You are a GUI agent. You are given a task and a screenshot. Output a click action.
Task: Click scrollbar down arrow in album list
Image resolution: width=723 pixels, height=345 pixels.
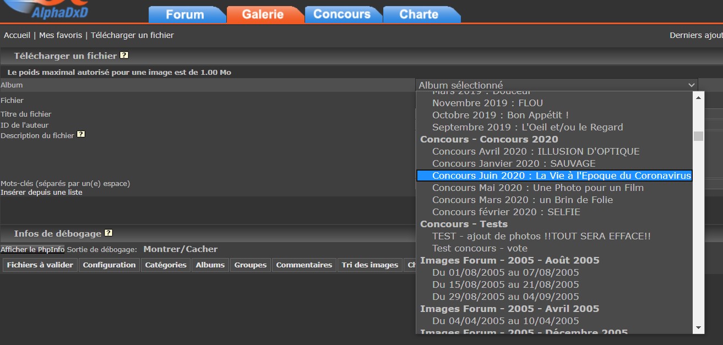click(x=698, y=327)
